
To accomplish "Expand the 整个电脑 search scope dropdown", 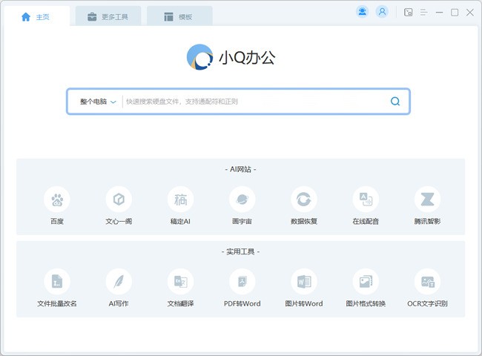I will pos(98,102).
